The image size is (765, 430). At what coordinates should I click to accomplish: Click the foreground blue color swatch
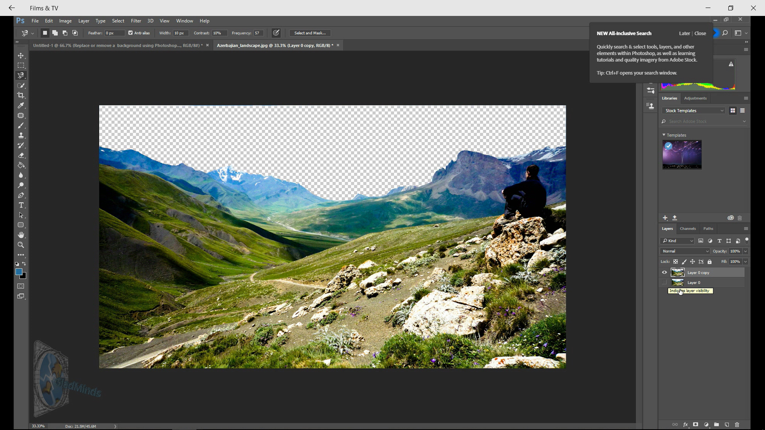coord(19,272)
